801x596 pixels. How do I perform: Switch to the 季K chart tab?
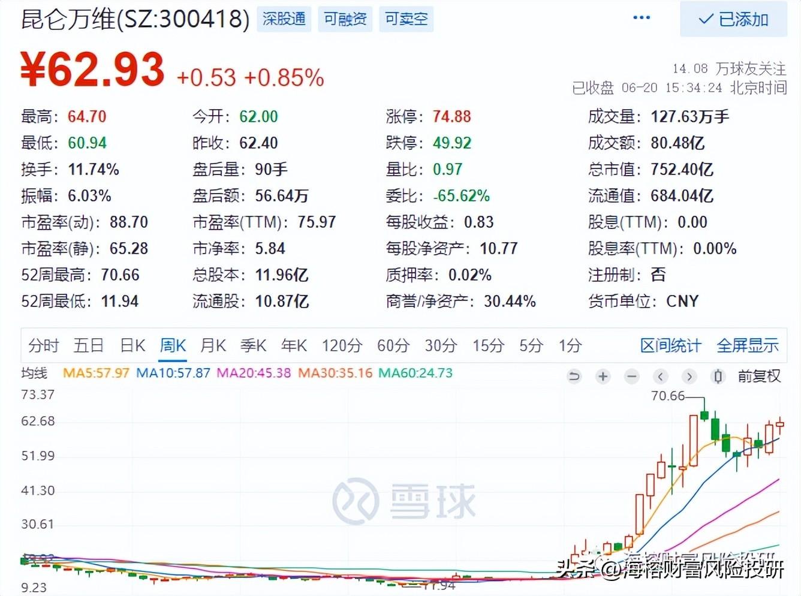point(254,346)
